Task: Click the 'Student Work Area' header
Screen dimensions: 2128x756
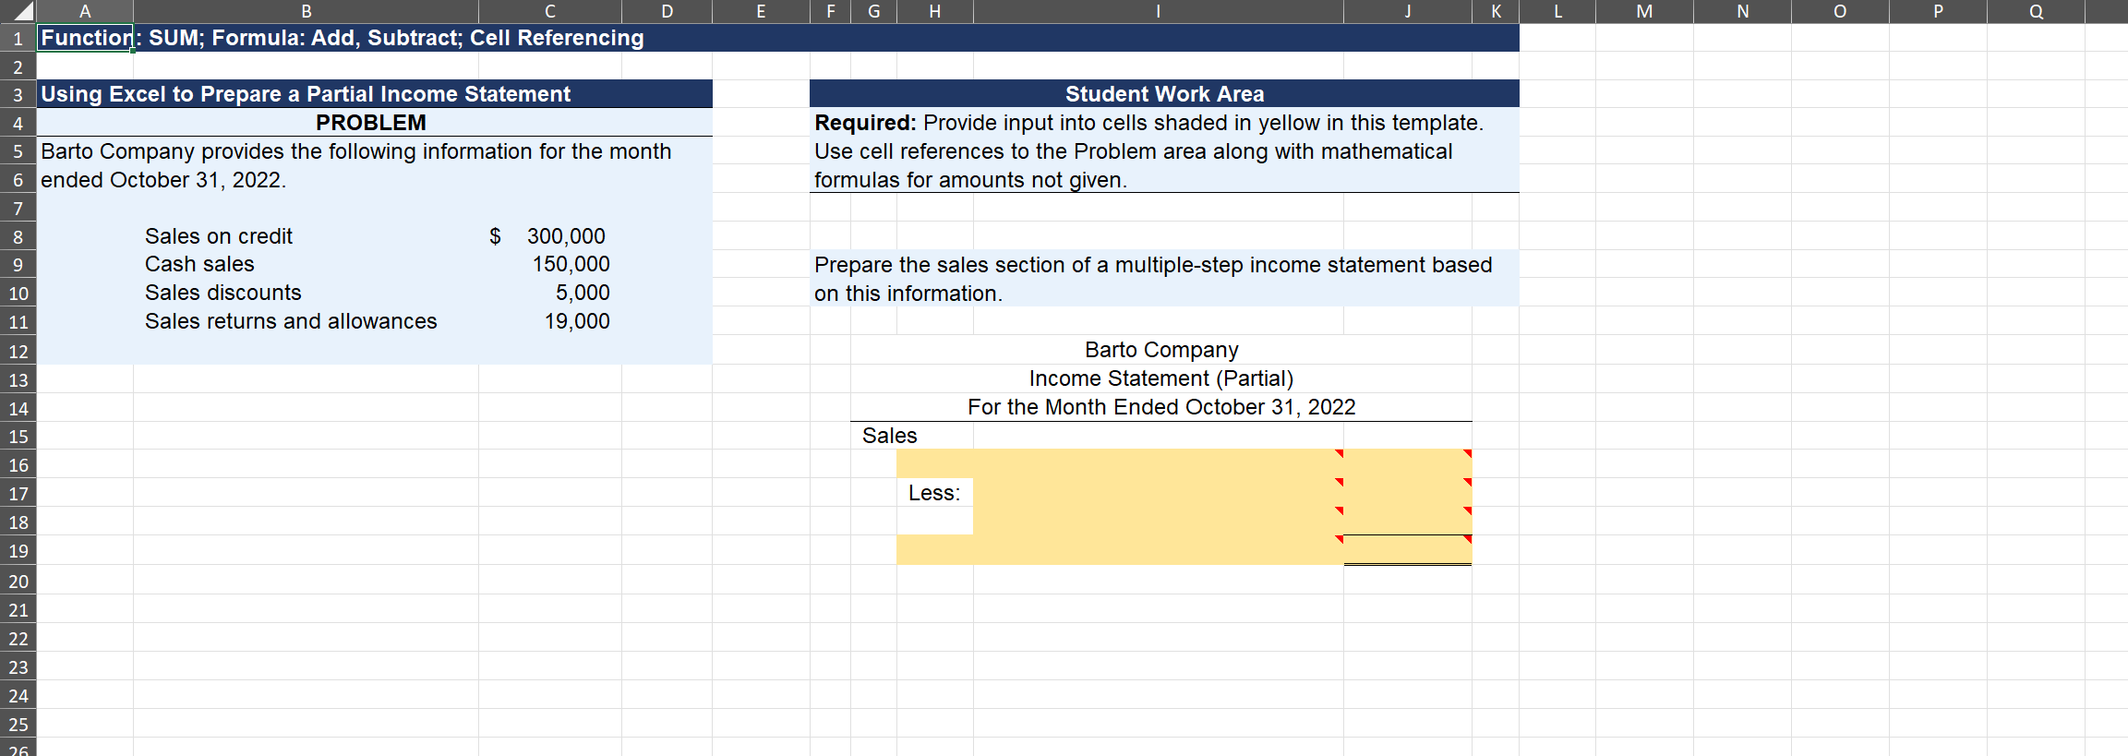Action: click(x=1164, y=94)
